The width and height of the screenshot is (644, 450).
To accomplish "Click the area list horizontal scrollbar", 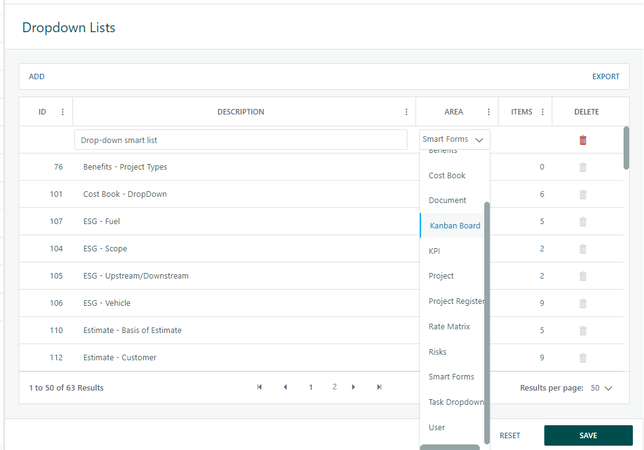I will (450, 447).
